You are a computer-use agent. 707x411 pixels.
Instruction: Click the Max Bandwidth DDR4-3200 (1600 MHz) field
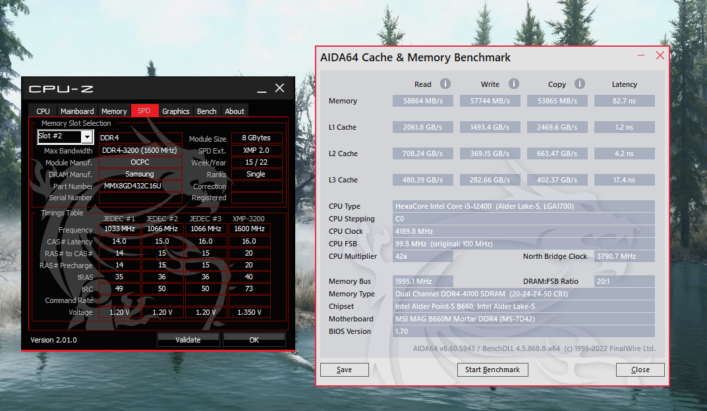pos(140,150)
